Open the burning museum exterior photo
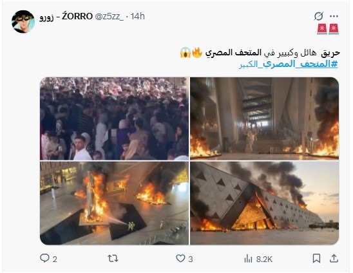Viewport: 353px width, 273px height. tap(265, 203)
